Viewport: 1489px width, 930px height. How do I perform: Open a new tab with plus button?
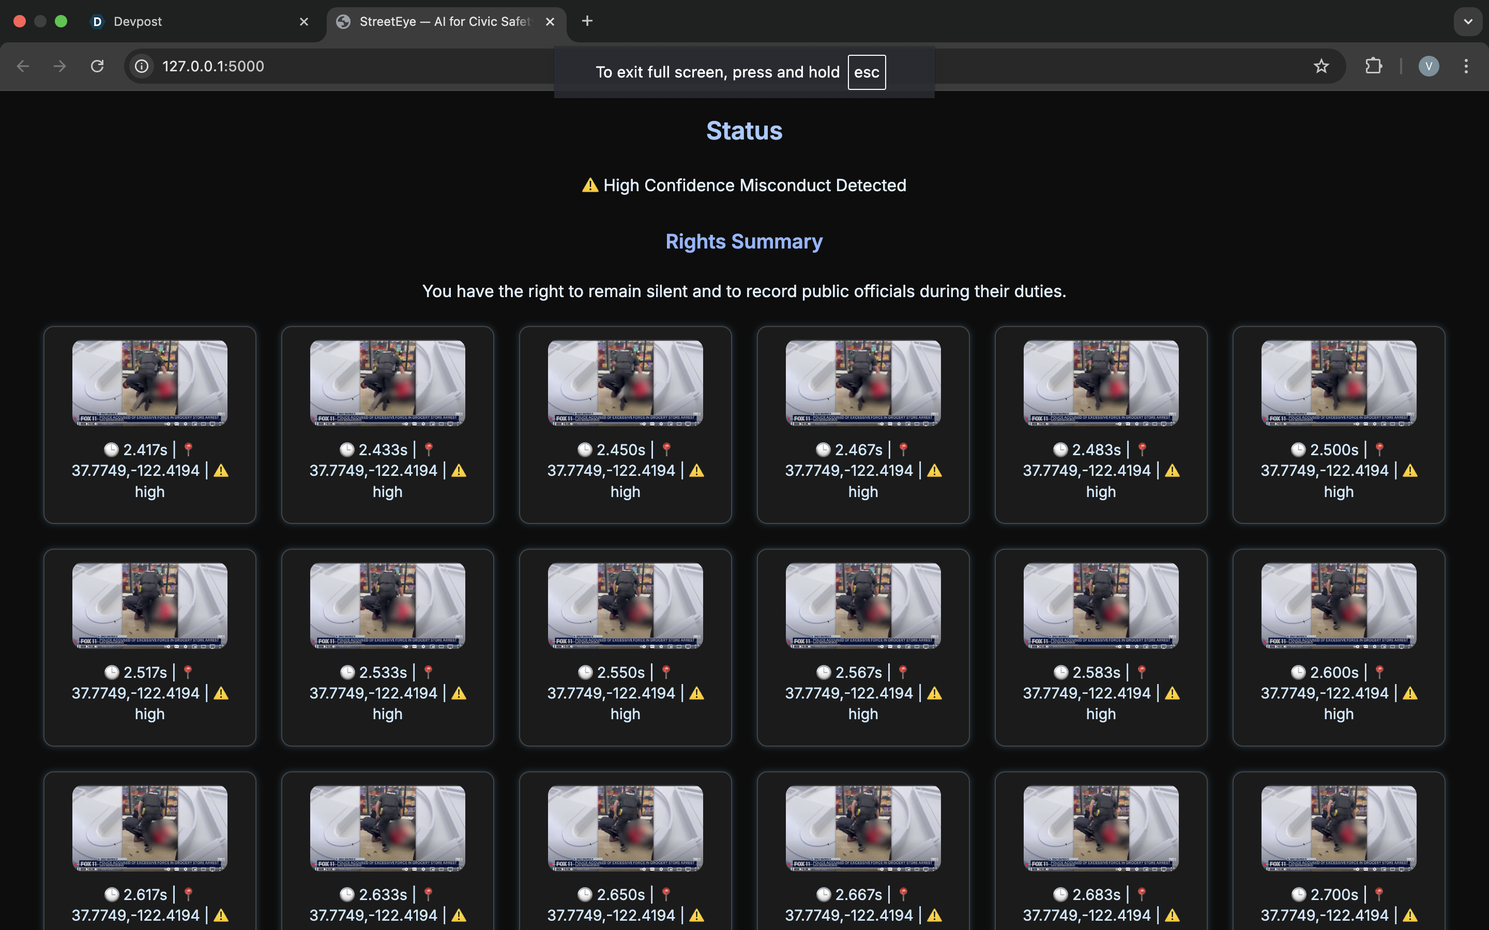click(x=587, y=22)
